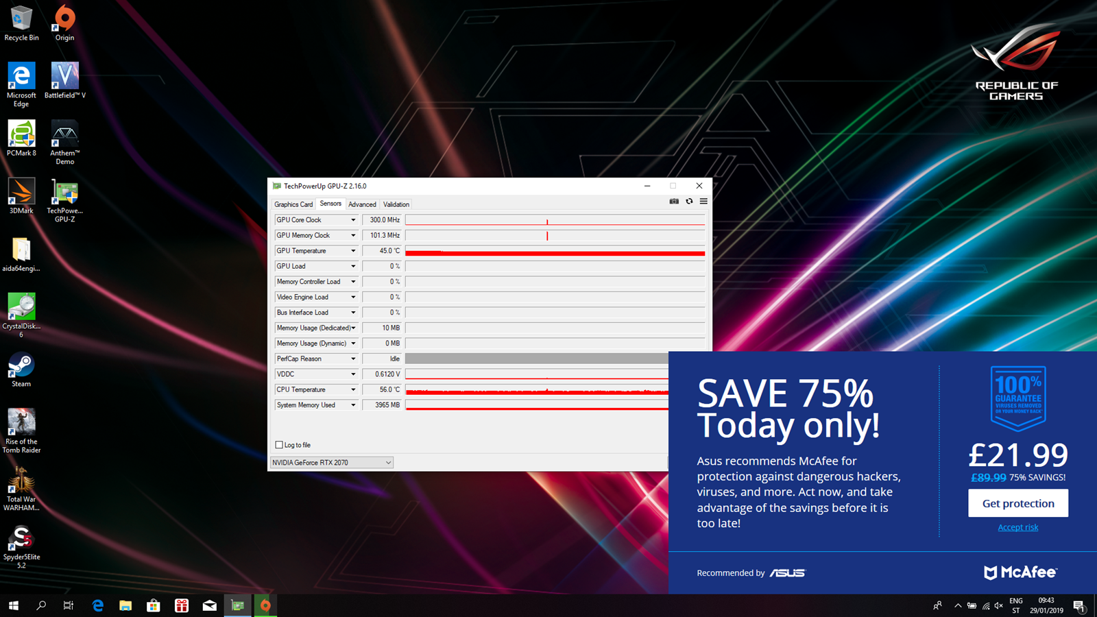The height and width of the screenshot is (617, 1097).
Task: Click the Origin taskbar icon
Action: tap(265, 605)
